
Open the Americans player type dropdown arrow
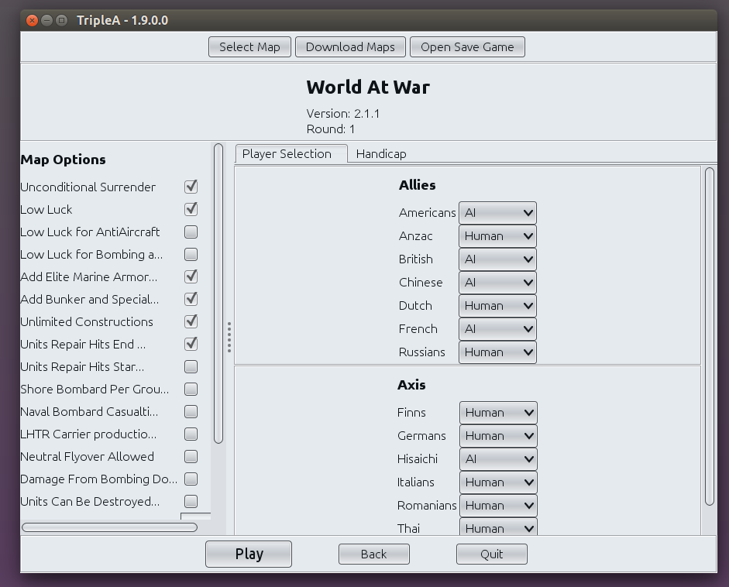(528, 213)
